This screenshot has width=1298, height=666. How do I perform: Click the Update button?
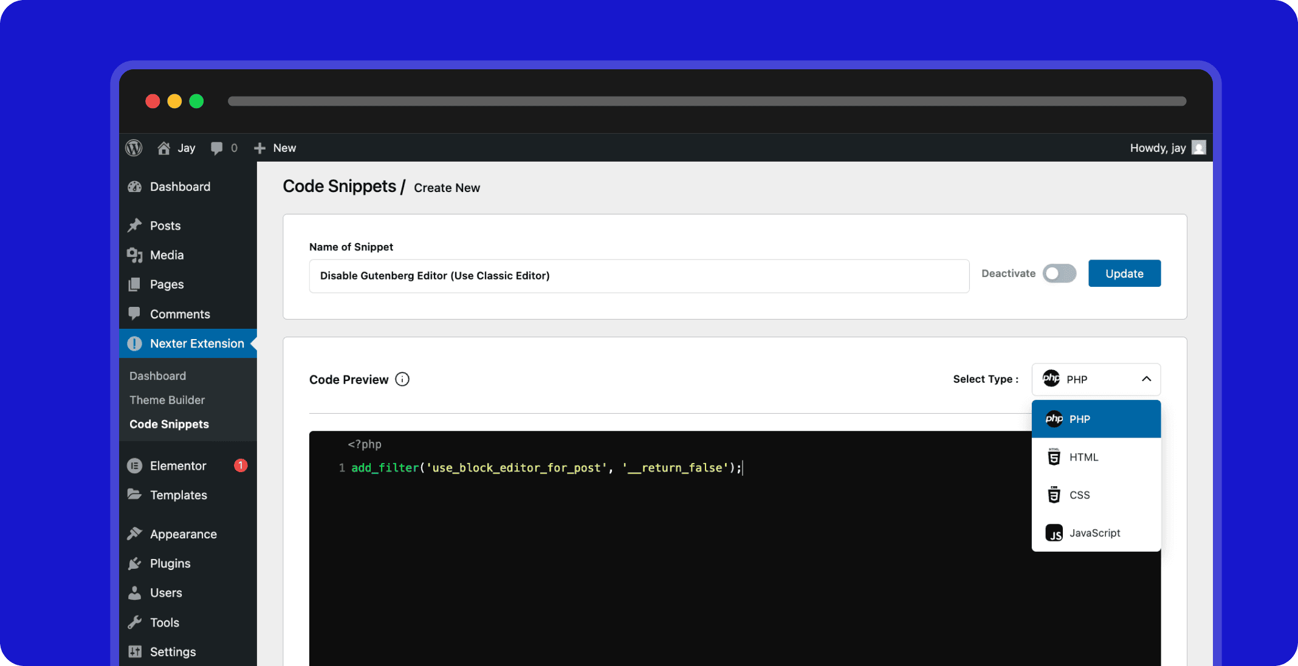tap(1124, 273)
